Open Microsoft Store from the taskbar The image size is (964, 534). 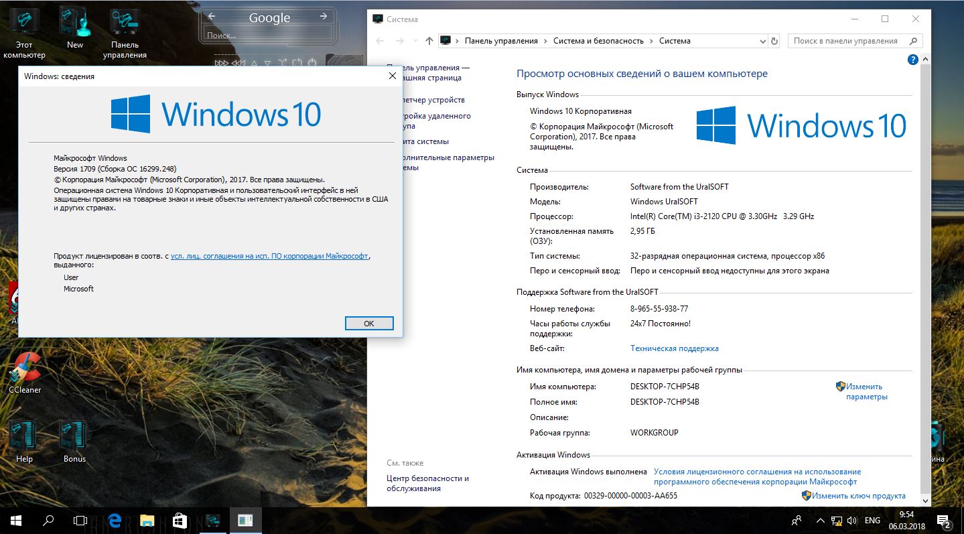tap(180, 520)
